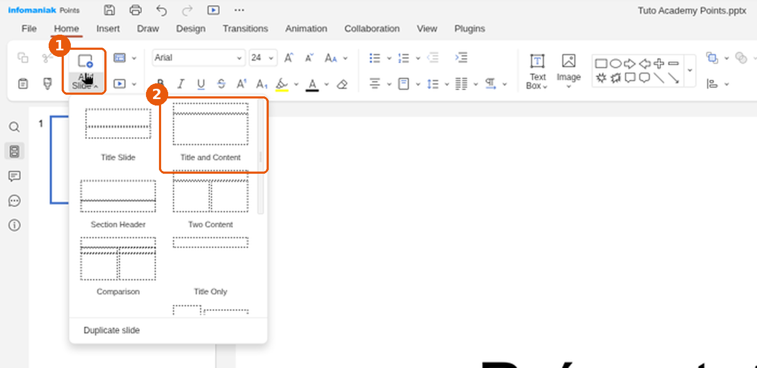Copy style with the paint format tool
The height and width of the screenshot is (368, 757).
[x=48, y=84]
